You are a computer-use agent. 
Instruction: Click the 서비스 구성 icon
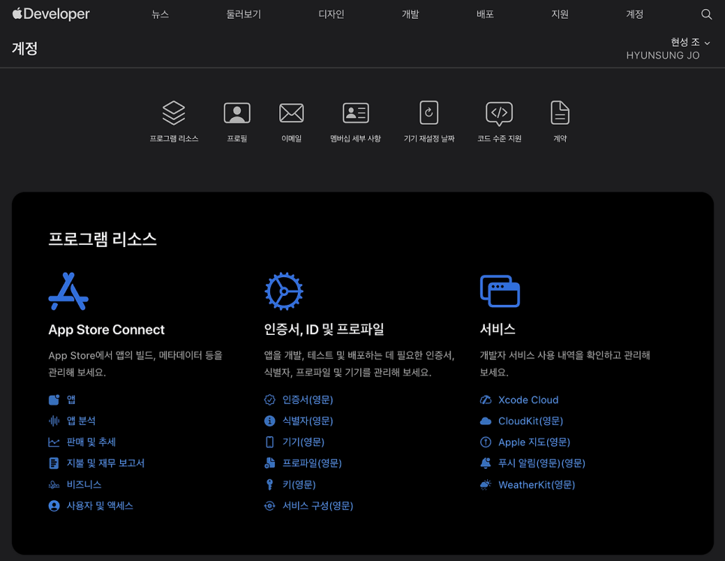coord(269,506)
